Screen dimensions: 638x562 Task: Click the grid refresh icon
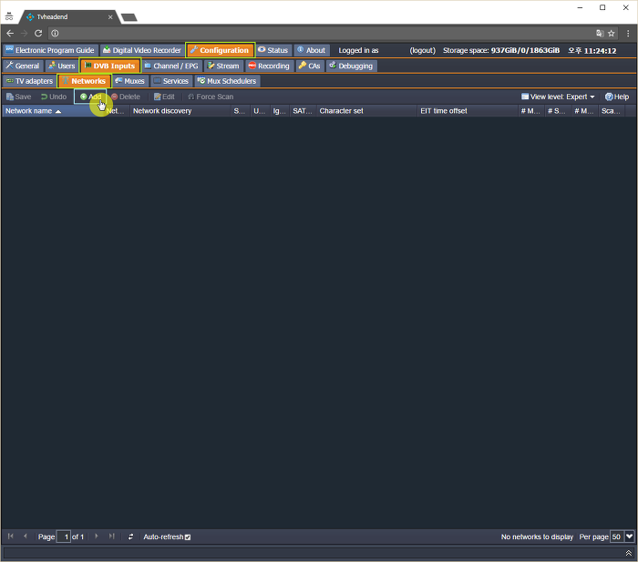pyautogui.click(x=130, y=536)
